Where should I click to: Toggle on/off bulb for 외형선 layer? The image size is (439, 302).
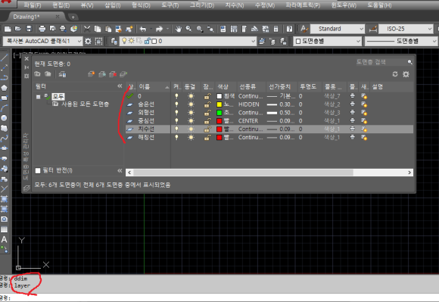coord(176,113)
